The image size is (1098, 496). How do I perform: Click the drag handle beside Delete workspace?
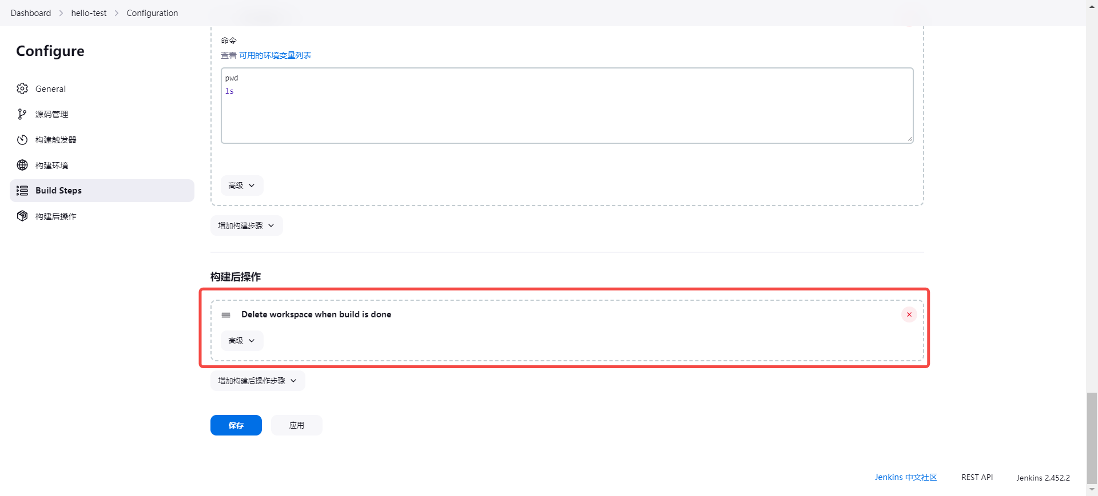pos(226,315)
